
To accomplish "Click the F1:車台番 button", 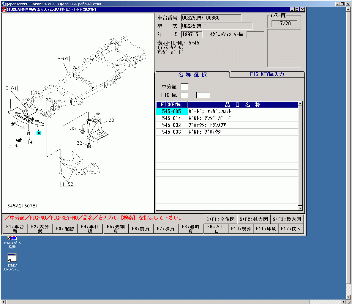I will coord(15,229).
